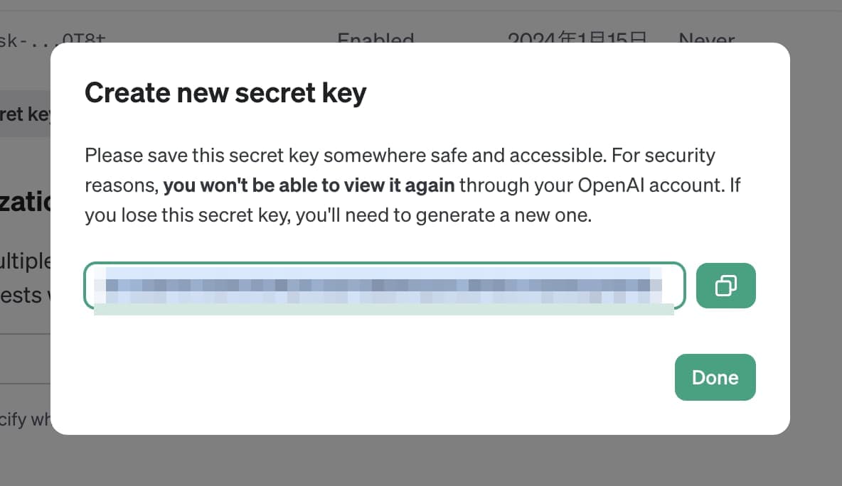Select the dimmed 'sk-...0T8t' key entry
Viewport: 842px width, 486px height.
[53, 38]
